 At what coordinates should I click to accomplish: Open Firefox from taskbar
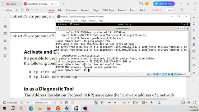coord(49,109)
